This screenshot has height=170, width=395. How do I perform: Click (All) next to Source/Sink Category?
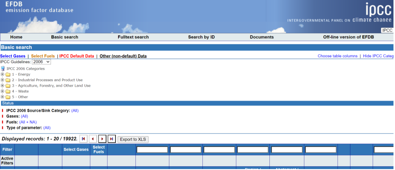(x=75, y=111)
